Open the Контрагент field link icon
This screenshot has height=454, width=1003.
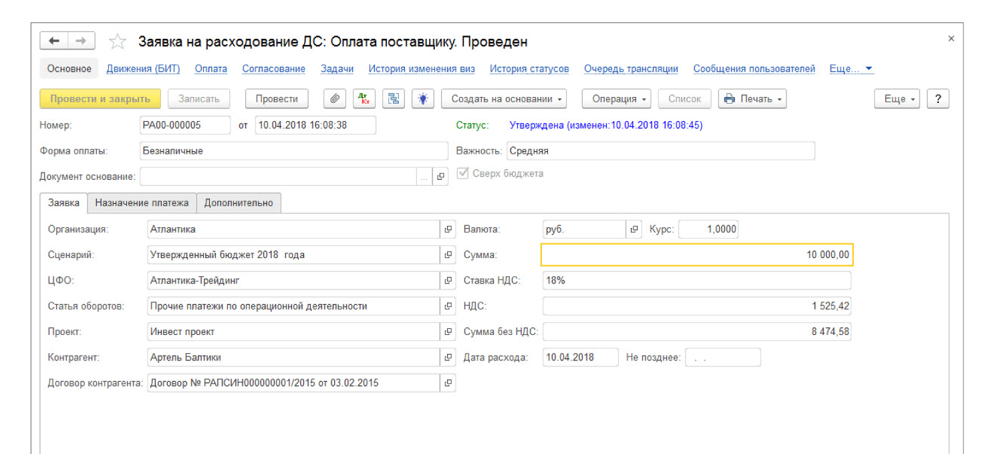click(x=448, y=358)
